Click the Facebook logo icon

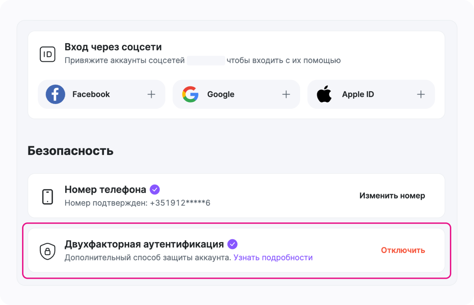55,94
